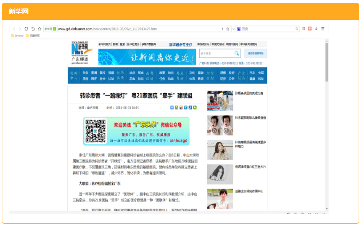Open the black-and-white portrait thumbnail in sidebar
This screenshot has width=361, height=226.
click(220, 174)
